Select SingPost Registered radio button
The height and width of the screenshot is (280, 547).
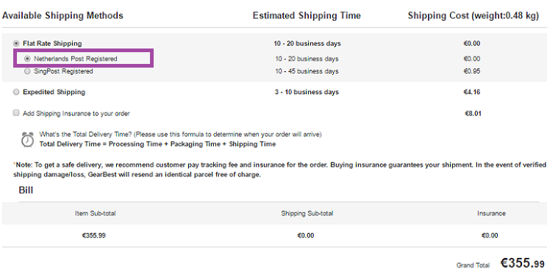[27, 71]
